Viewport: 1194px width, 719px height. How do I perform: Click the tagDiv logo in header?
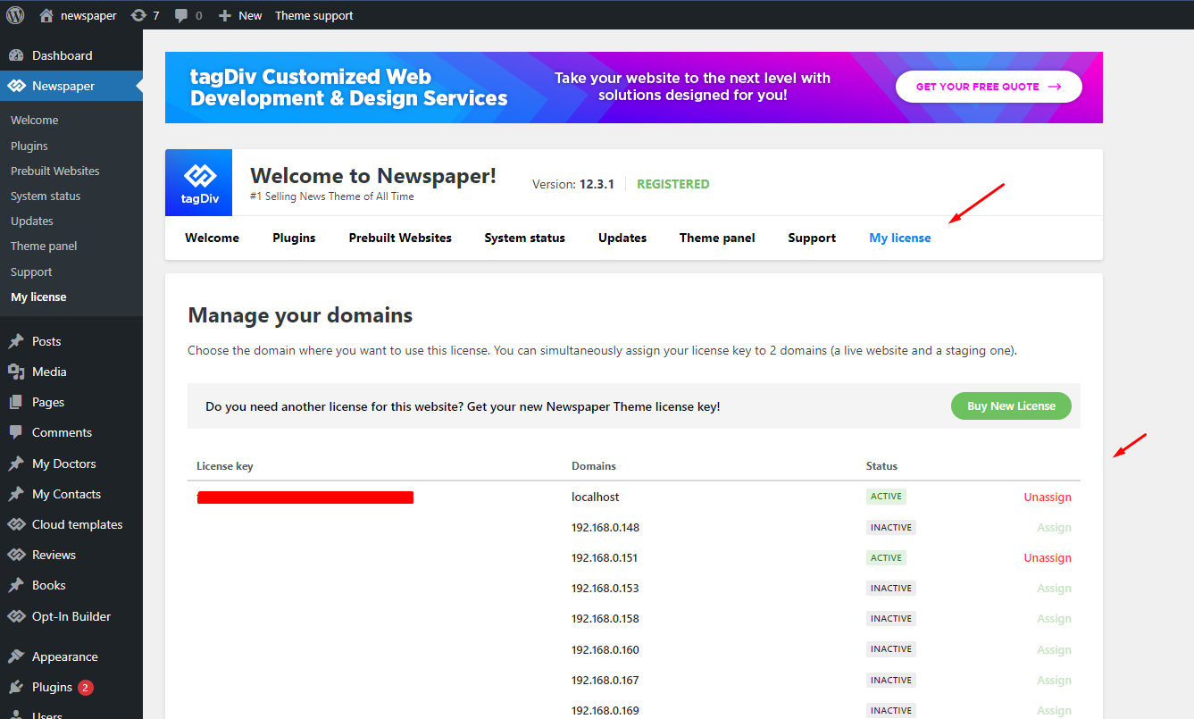(198, 182)
